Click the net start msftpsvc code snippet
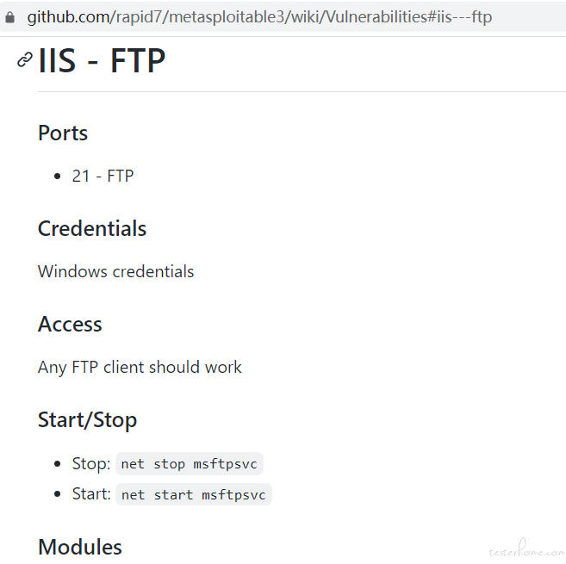 (x=194, y=494)
